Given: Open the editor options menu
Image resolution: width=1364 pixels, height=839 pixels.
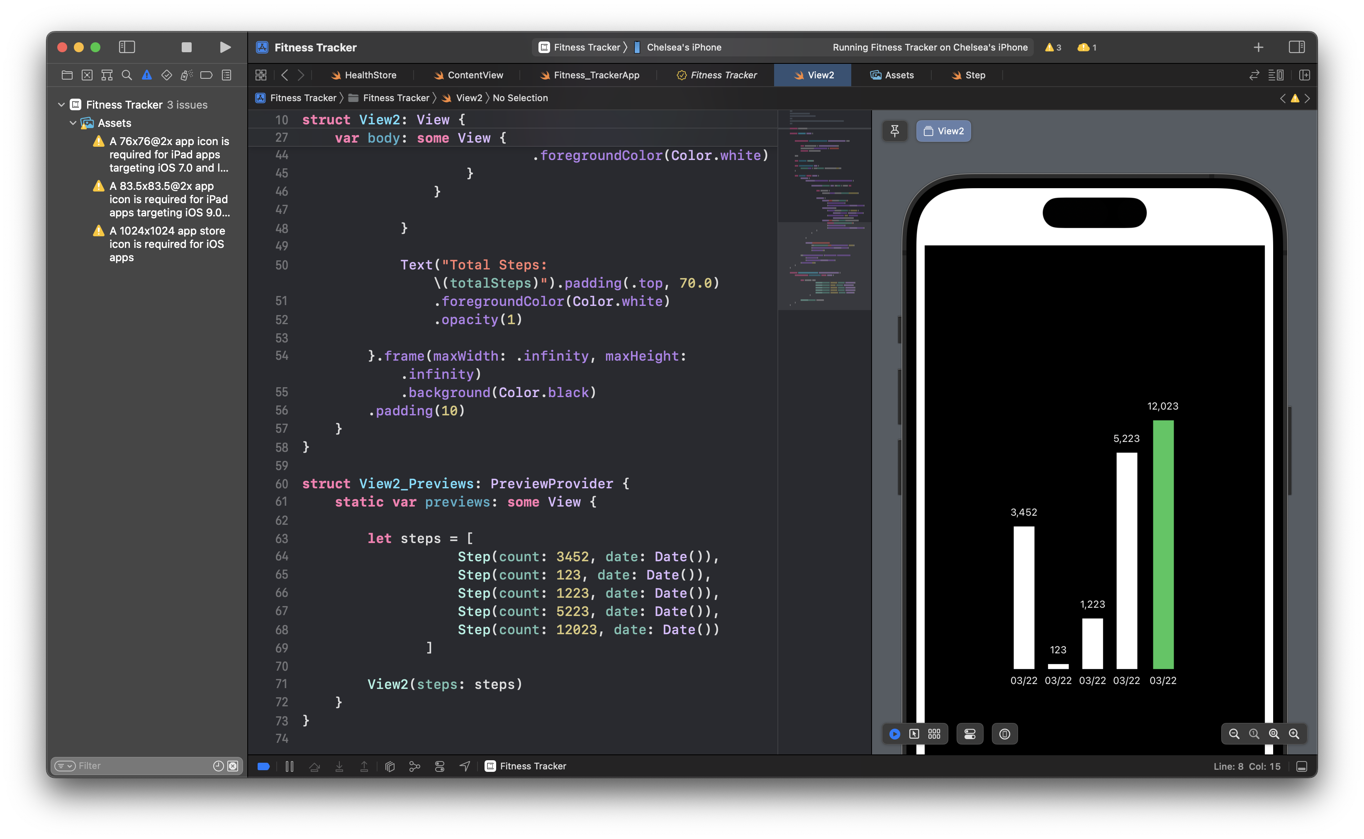Looking at the screenshot, I should point(1276,75).
